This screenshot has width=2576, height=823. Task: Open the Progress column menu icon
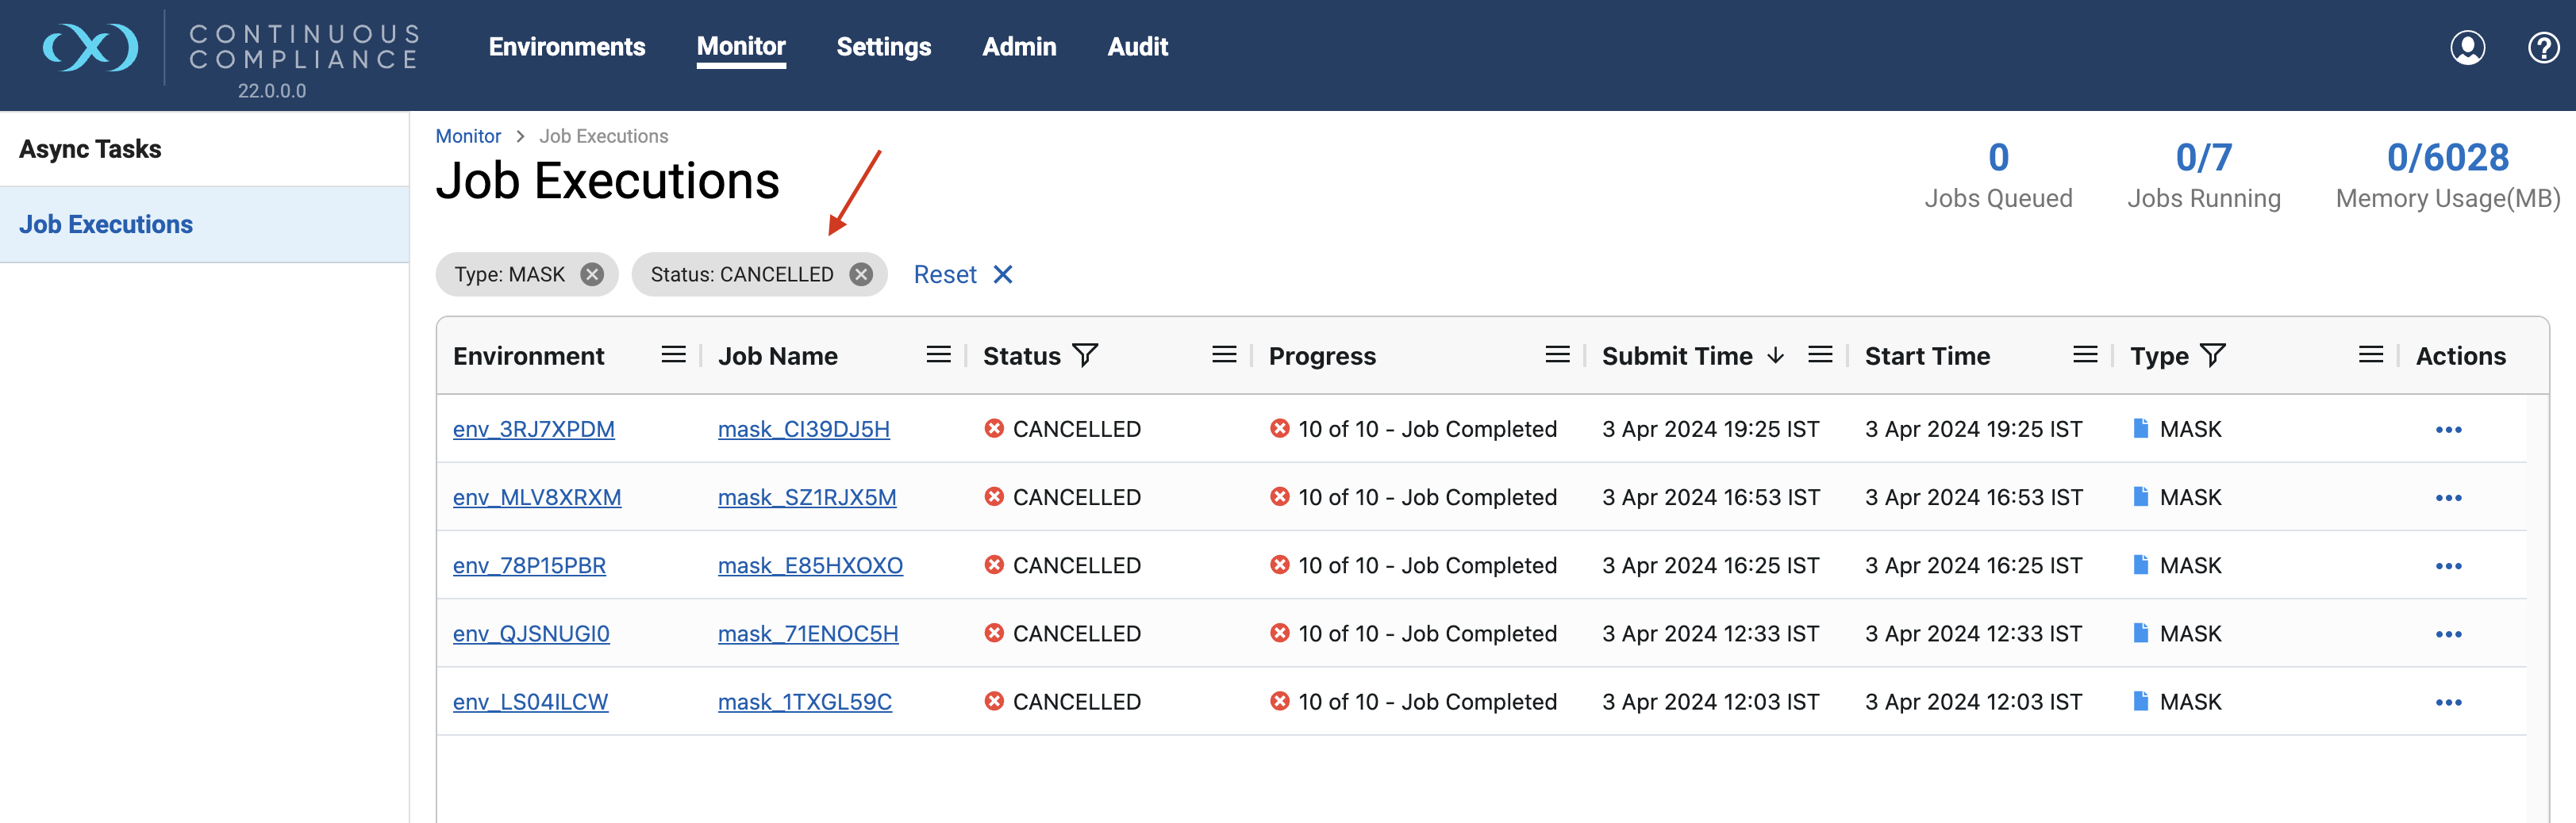[1558, 354]
